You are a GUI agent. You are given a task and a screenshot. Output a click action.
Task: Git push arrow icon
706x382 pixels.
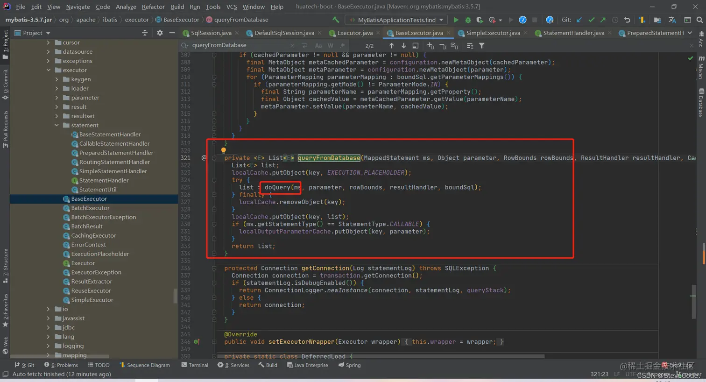coord(603,20)
